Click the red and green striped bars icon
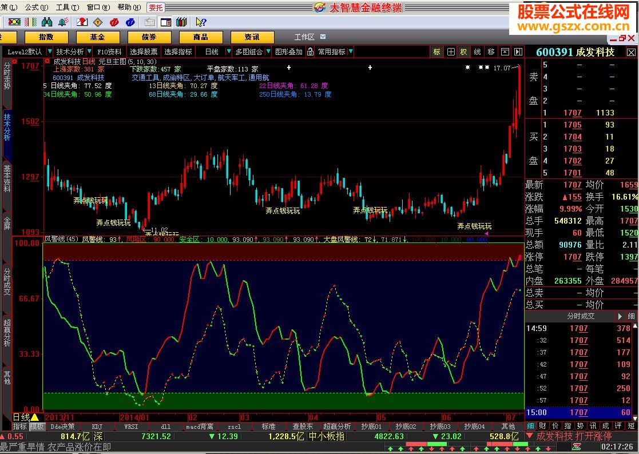The height and width of the screenshot is (454, 639). pos(30,22)
